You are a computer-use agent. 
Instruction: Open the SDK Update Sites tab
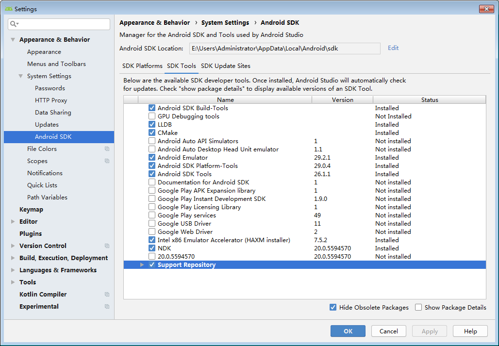pos(226,66)
